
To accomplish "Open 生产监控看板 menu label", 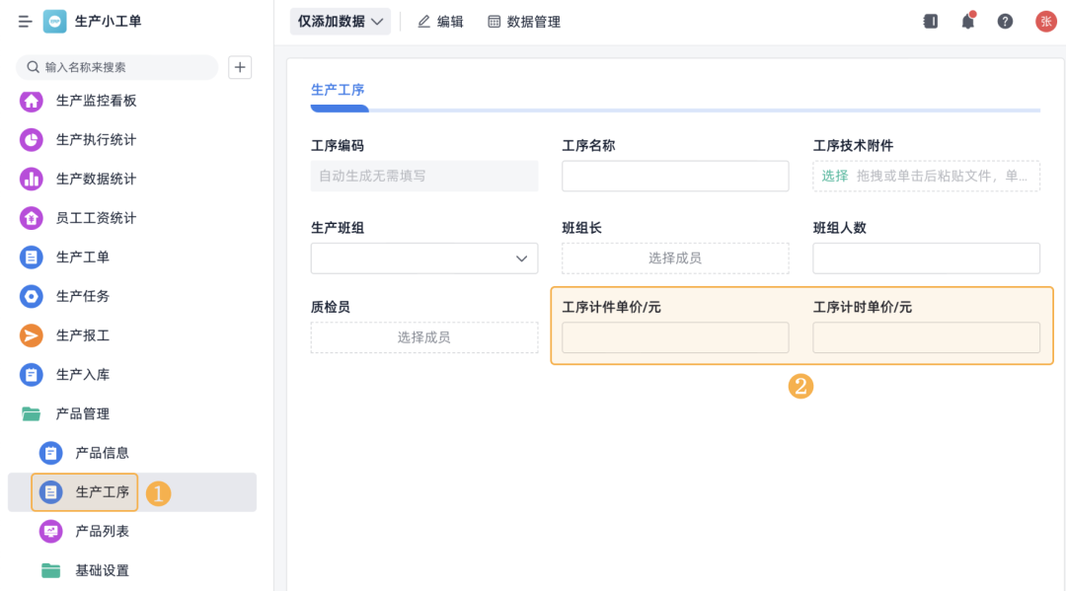I will [x=97, y=101].
